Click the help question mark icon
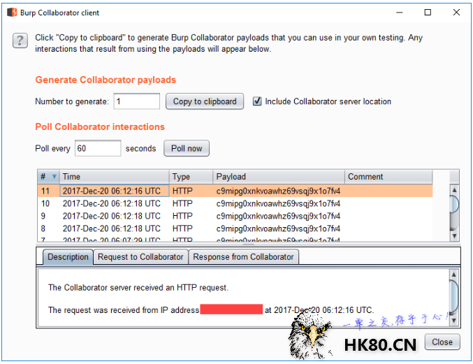 (x=20, y=41)
